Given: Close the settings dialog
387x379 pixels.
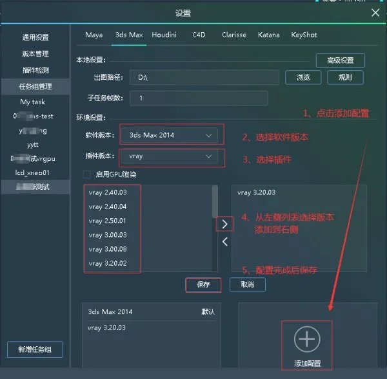Looking at the screenshot, I should tap(375, 13).
